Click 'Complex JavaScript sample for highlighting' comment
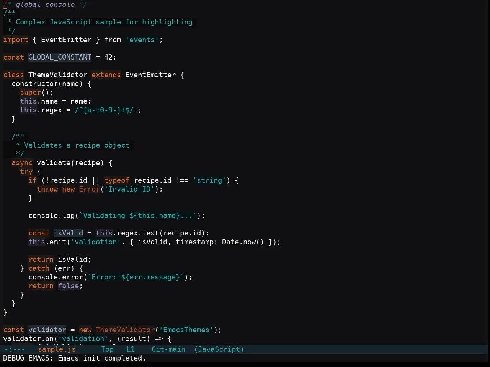This screenshot has height=367, width=490. click(104, 22)
